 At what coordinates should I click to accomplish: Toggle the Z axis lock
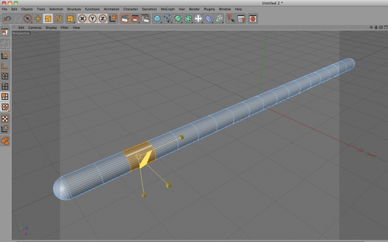(x=103, y=19)
